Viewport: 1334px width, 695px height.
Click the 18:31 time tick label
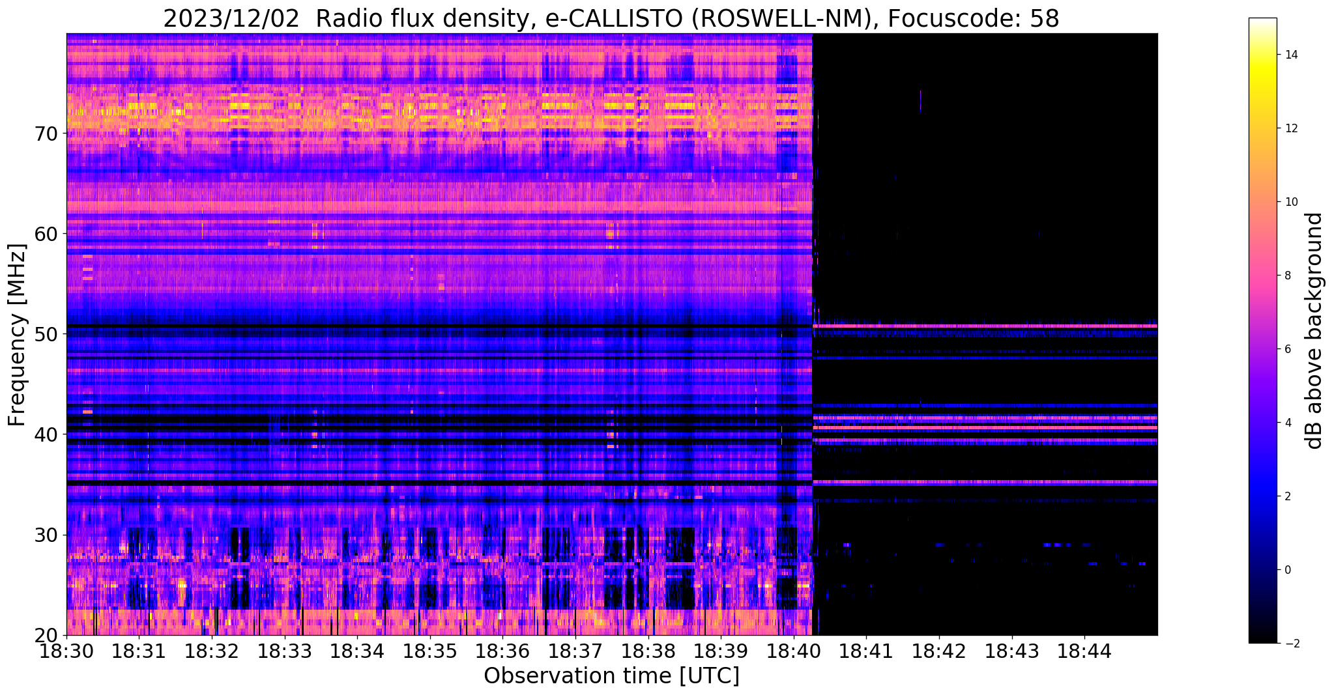pyautogui.click(x=139, y=651)
